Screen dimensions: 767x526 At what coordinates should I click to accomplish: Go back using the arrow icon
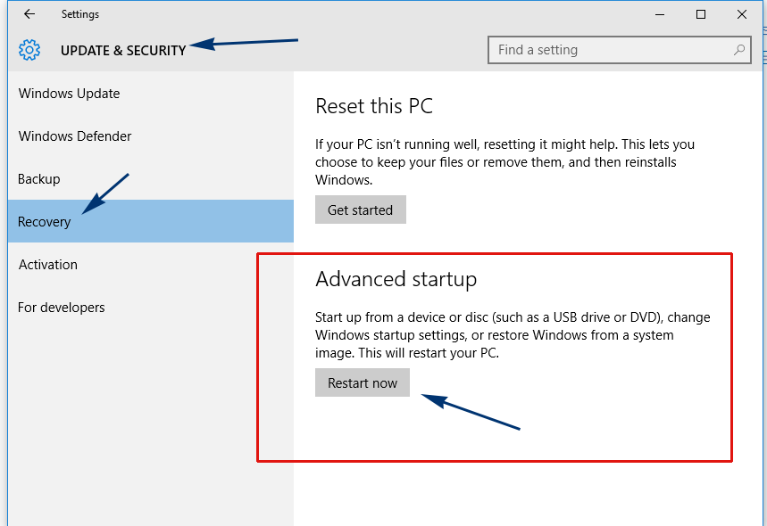click(x=29, y=14)
